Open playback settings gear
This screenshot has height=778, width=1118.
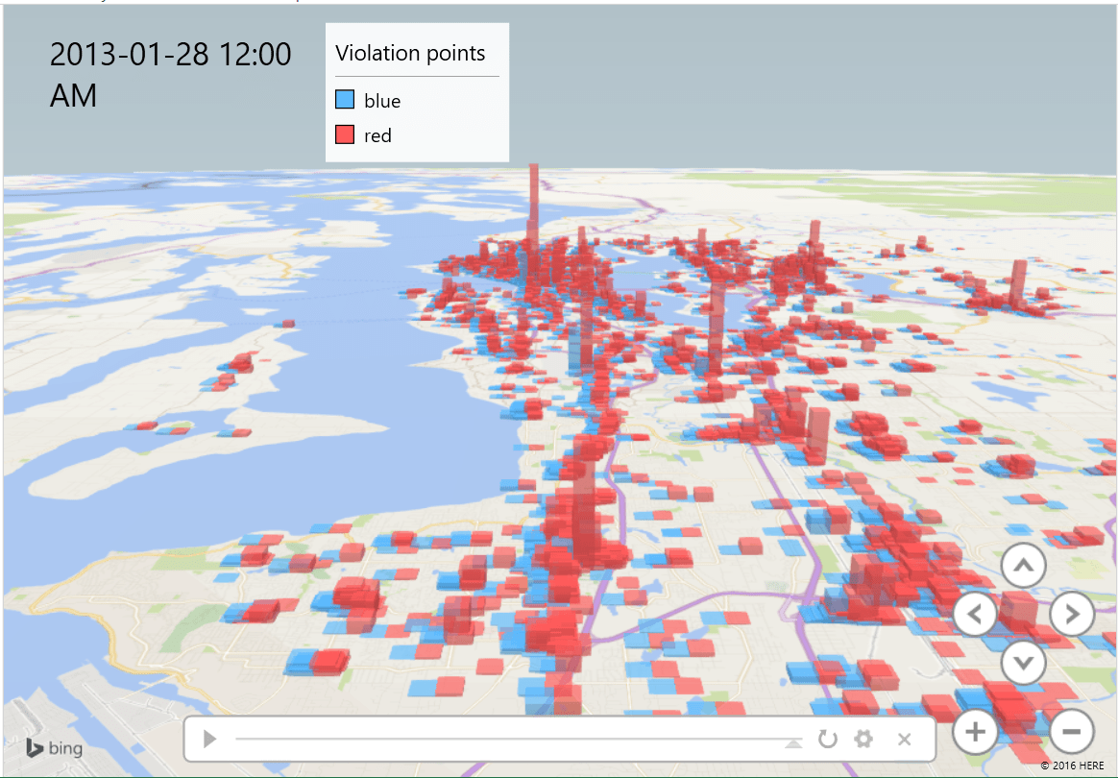click(x=864, y=739)
